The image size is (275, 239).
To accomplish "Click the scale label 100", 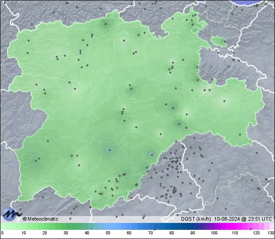I will (214, 233).
